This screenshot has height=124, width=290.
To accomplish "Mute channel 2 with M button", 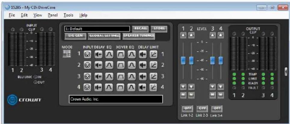I will (191, 95).
